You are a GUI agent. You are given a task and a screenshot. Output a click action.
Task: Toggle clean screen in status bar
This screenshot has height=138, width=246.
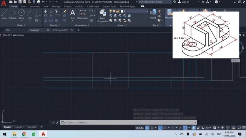pyautogui.click(x=239, y=128)
